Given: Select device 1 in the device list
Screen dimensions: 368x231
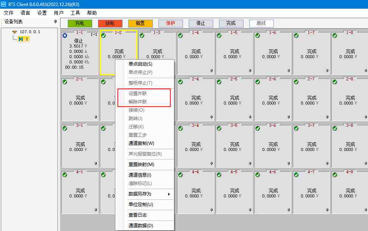Looking at the screenshot, I should (24, 39).
